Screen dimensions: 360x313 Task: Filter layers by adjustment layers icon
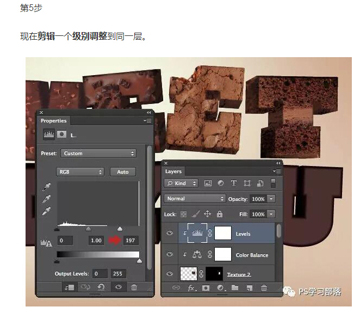221,183
